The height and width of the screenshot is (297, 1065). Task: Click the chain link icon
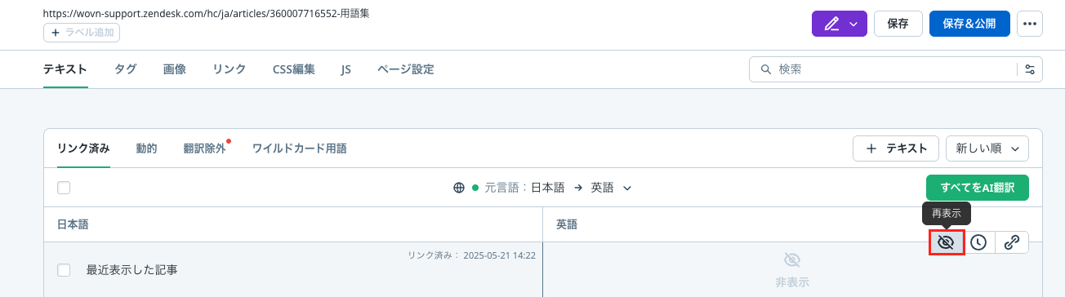click(1011, 242)
